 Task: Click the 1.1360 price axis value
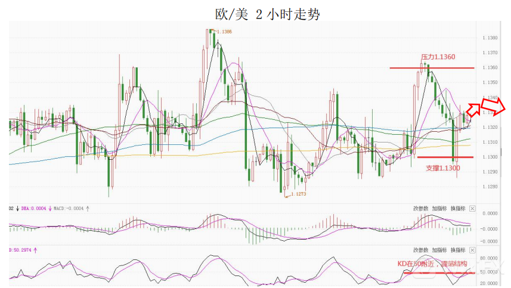(490, 67)
